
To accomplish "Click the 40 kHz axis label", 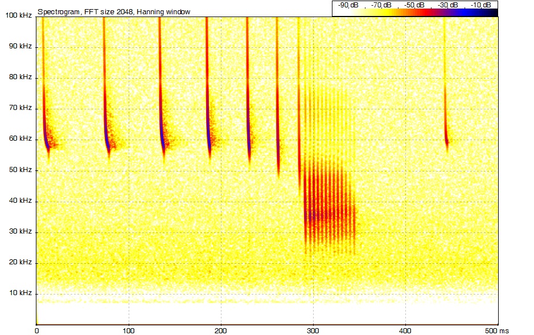I will 20,201.
